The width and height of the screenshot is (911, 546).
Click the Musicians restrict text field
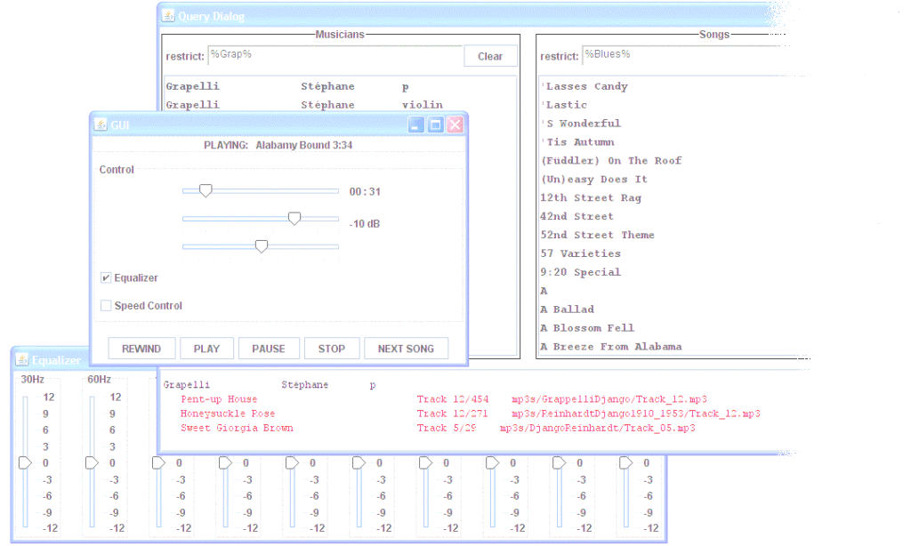pos(335,55)
